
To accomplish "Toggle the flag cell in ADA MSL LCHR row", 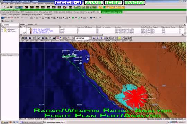I will pos(25,33).
